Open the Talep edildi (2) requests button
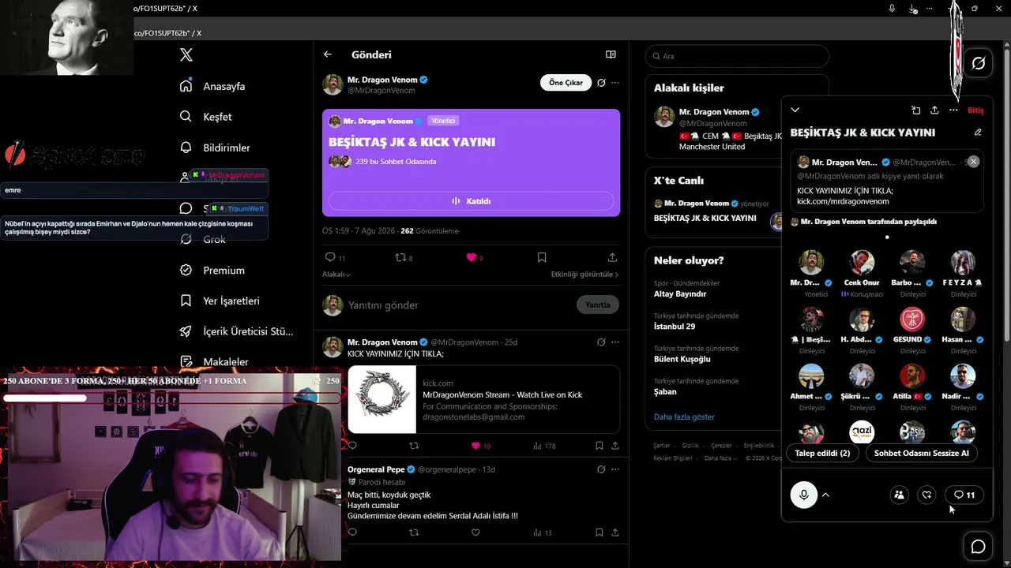The height and width of the screenshot is (568, 1011). (822, 453)
